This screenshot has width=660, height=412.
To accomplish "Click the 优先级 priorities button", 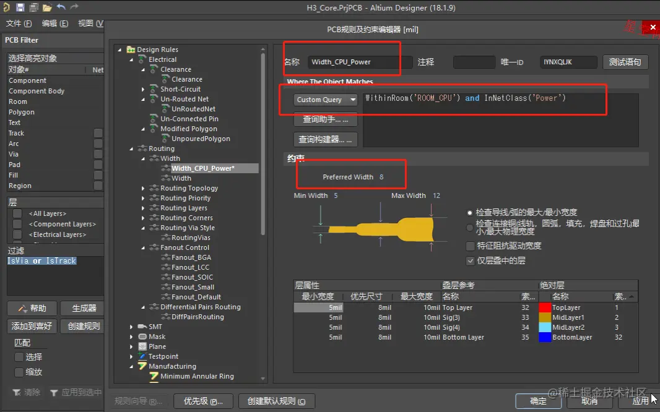I will click(203, 401).
